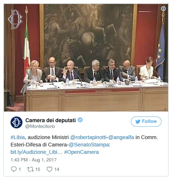Follow the Camera dei deputati account
172x180 pixels.
146,121
